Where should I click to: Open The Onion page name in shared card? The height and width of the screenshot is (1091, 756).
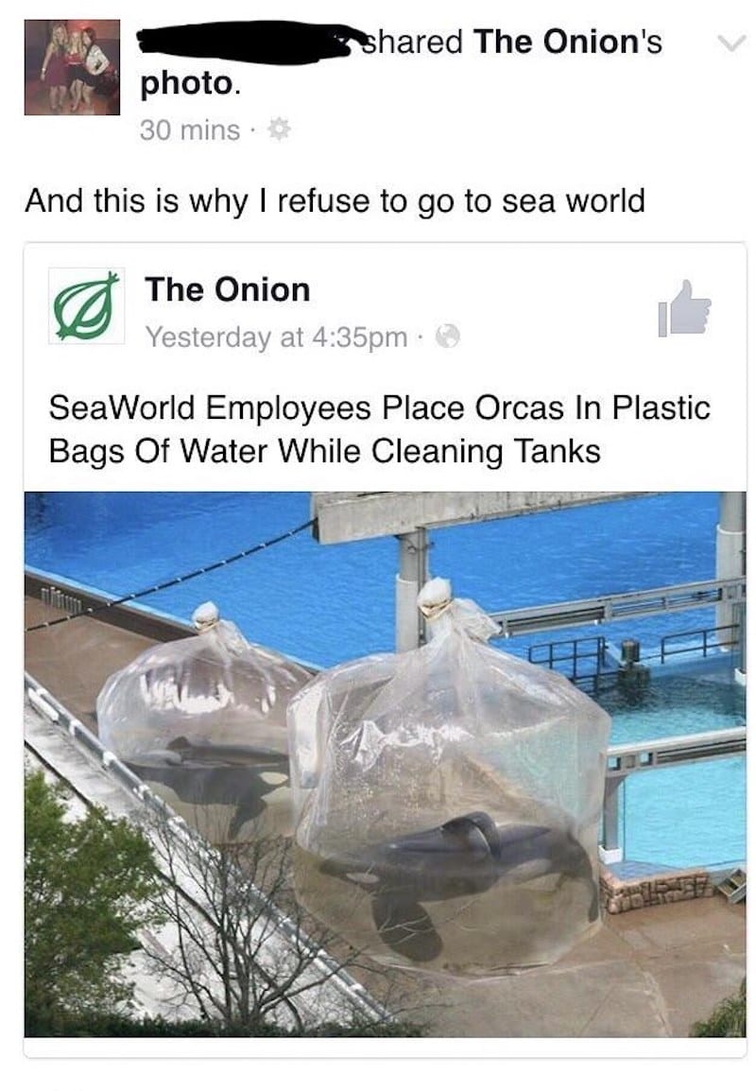[228, 288]
